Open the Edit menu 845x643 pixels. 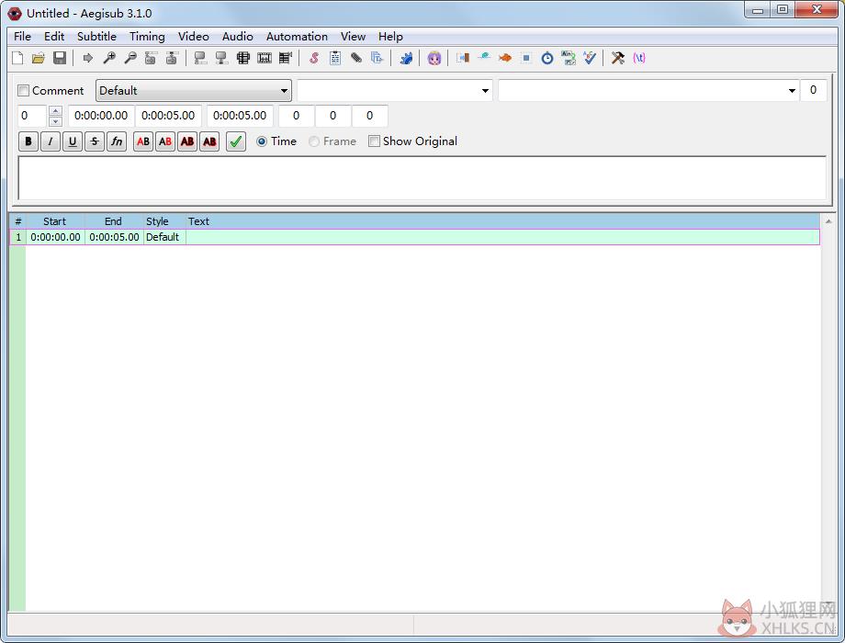click(x=54, y=36)
